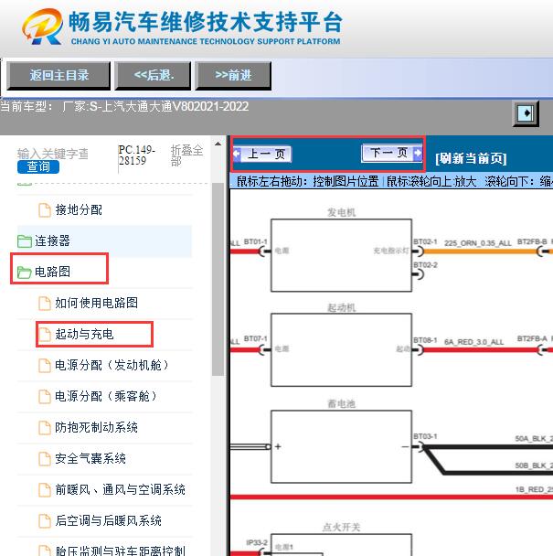553x556 pixels.
Task: Click the PC.149-28159 text in sidebar
Action: (x=137, y=155)
